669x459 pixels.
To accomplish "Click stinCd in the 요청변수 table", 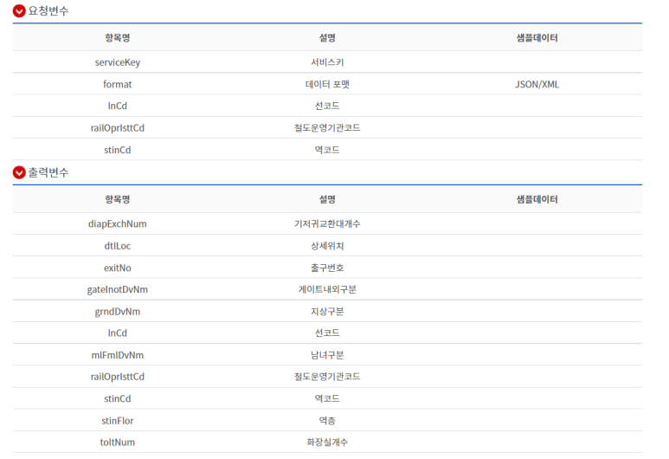I will tap(118, 150).
